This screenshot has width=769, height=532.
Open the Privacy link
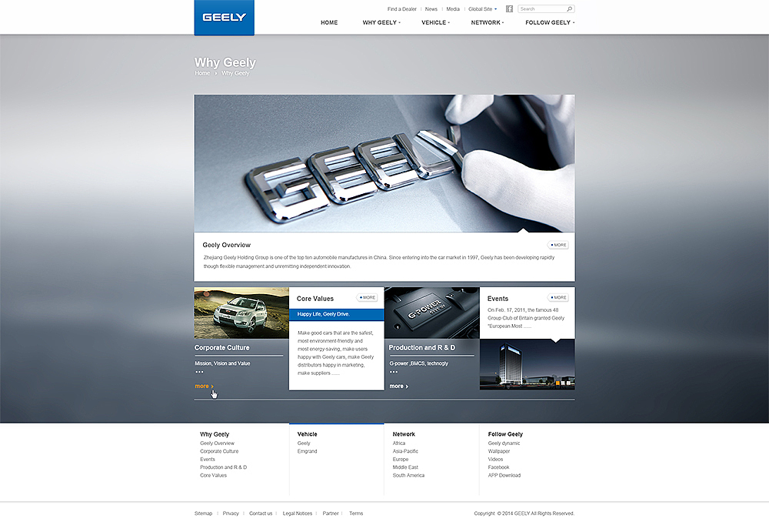tap(231, 514)
